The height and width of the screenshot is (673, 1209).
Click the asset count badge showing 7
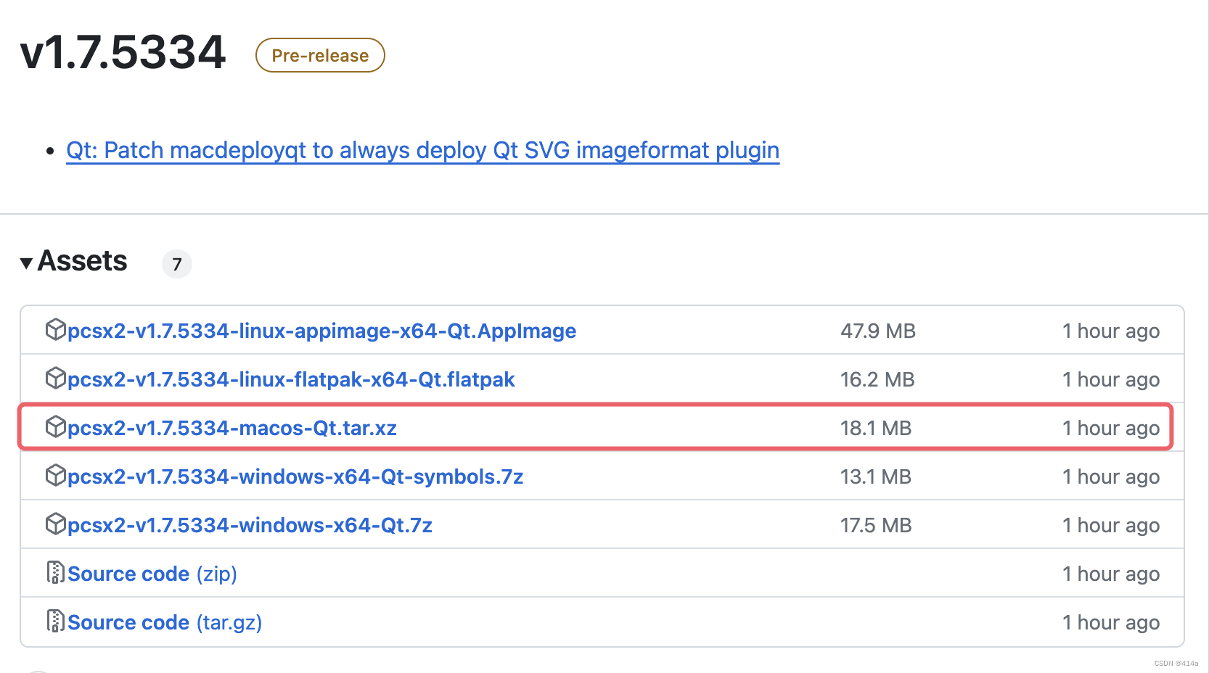(176, 264)
